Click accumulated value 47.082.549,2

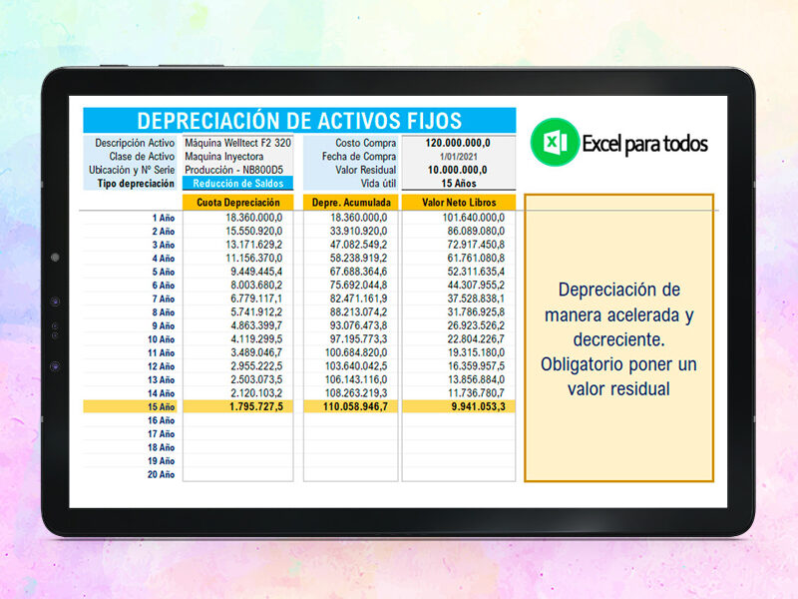coord(358,245)
